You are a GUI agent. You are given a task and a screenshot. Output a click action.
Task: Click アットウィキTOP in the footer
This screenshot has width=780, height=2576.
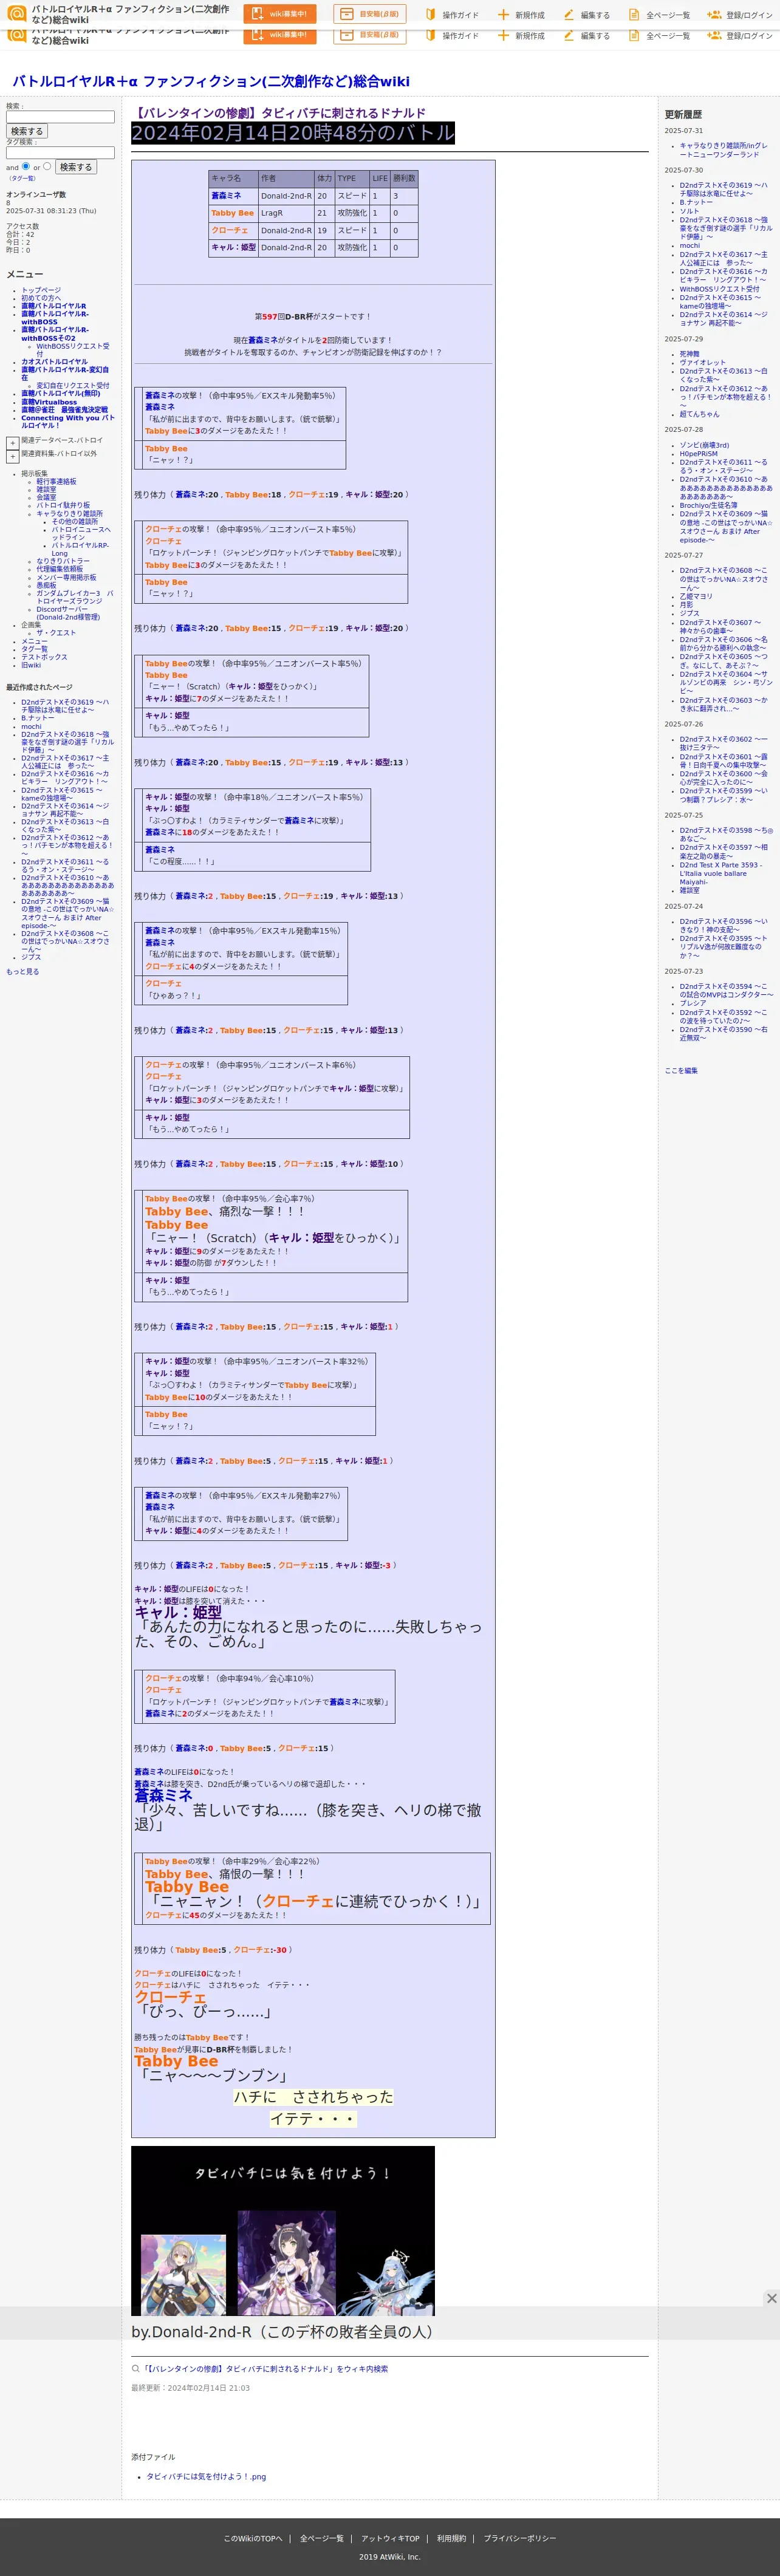click(390, 2538)
